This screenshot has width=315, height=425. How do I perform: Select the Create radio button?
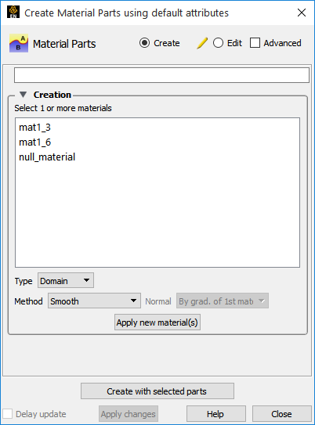pyautogui.click(x=144, y=43)
